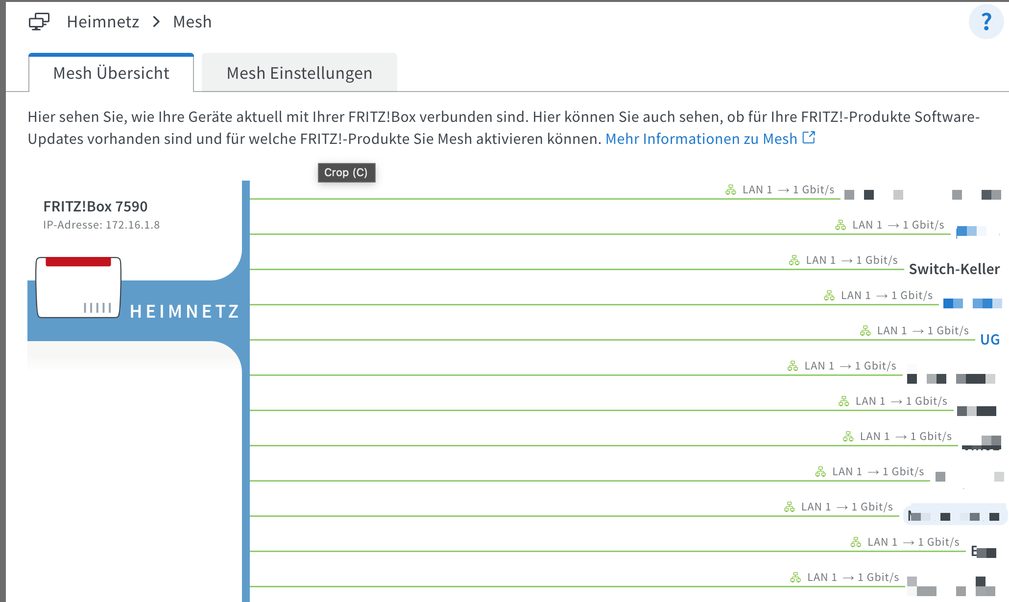Image resolution: width=1009 pixels, height=602 pixels.
Task: Click the HEIMNETZ label on blue band
Action: coord(185,311)
